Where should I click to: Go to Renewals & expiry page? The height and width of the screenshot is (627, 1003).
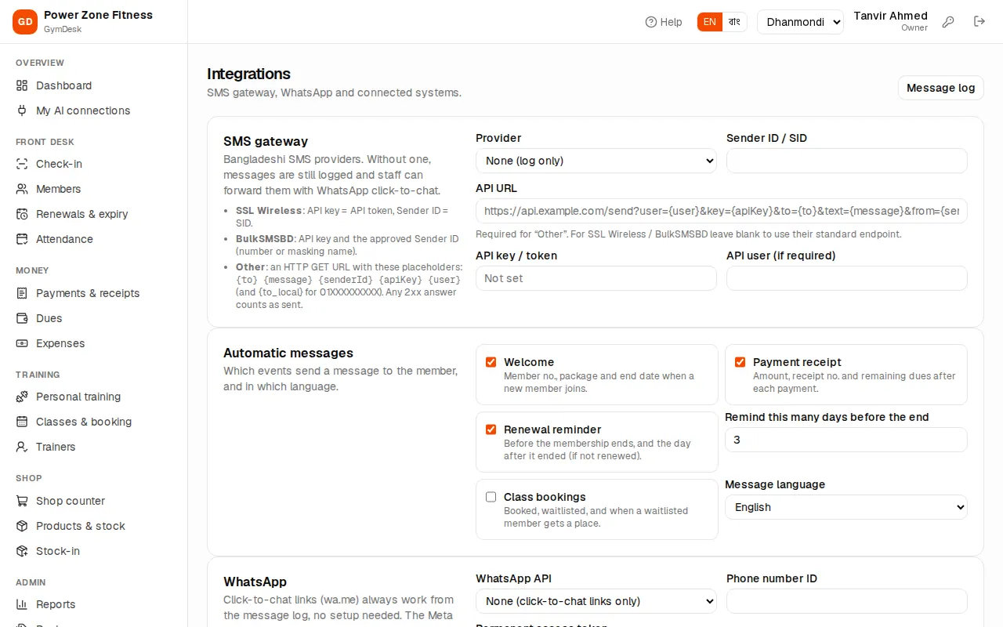[94, 214]
